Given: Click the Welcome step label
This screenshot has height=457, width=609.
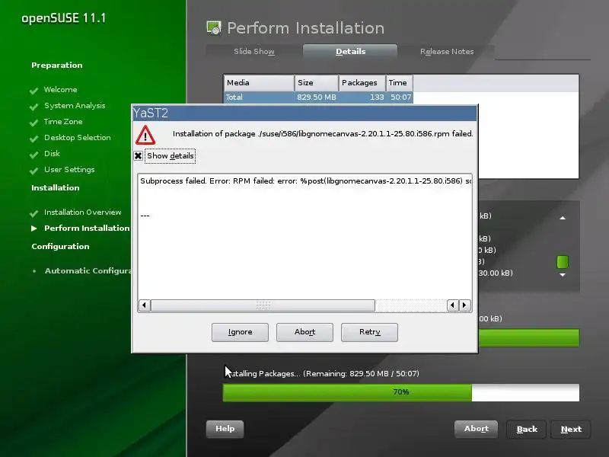Looking at the screenshot, I should click(x=60, y=90).
